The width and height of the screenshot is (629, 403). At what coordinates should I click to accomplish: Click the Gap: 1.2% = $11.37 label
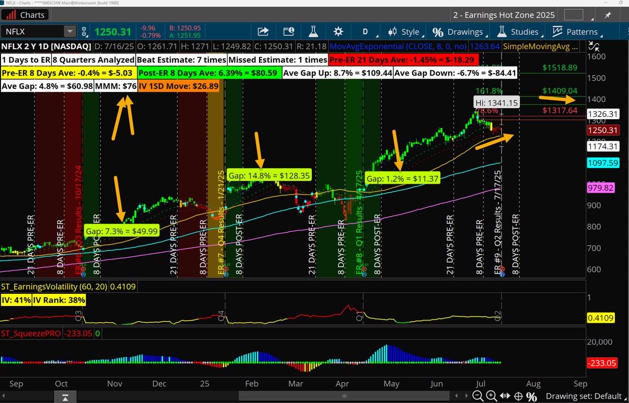[402, 179]
